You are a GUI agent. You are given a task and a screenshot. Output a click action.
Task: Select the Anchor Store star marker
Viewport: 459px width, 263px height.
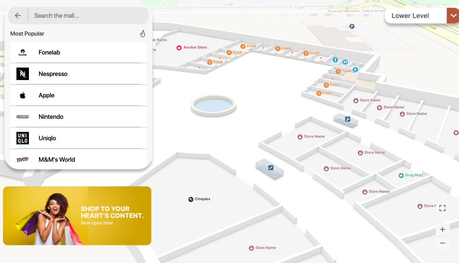[179, 48]
